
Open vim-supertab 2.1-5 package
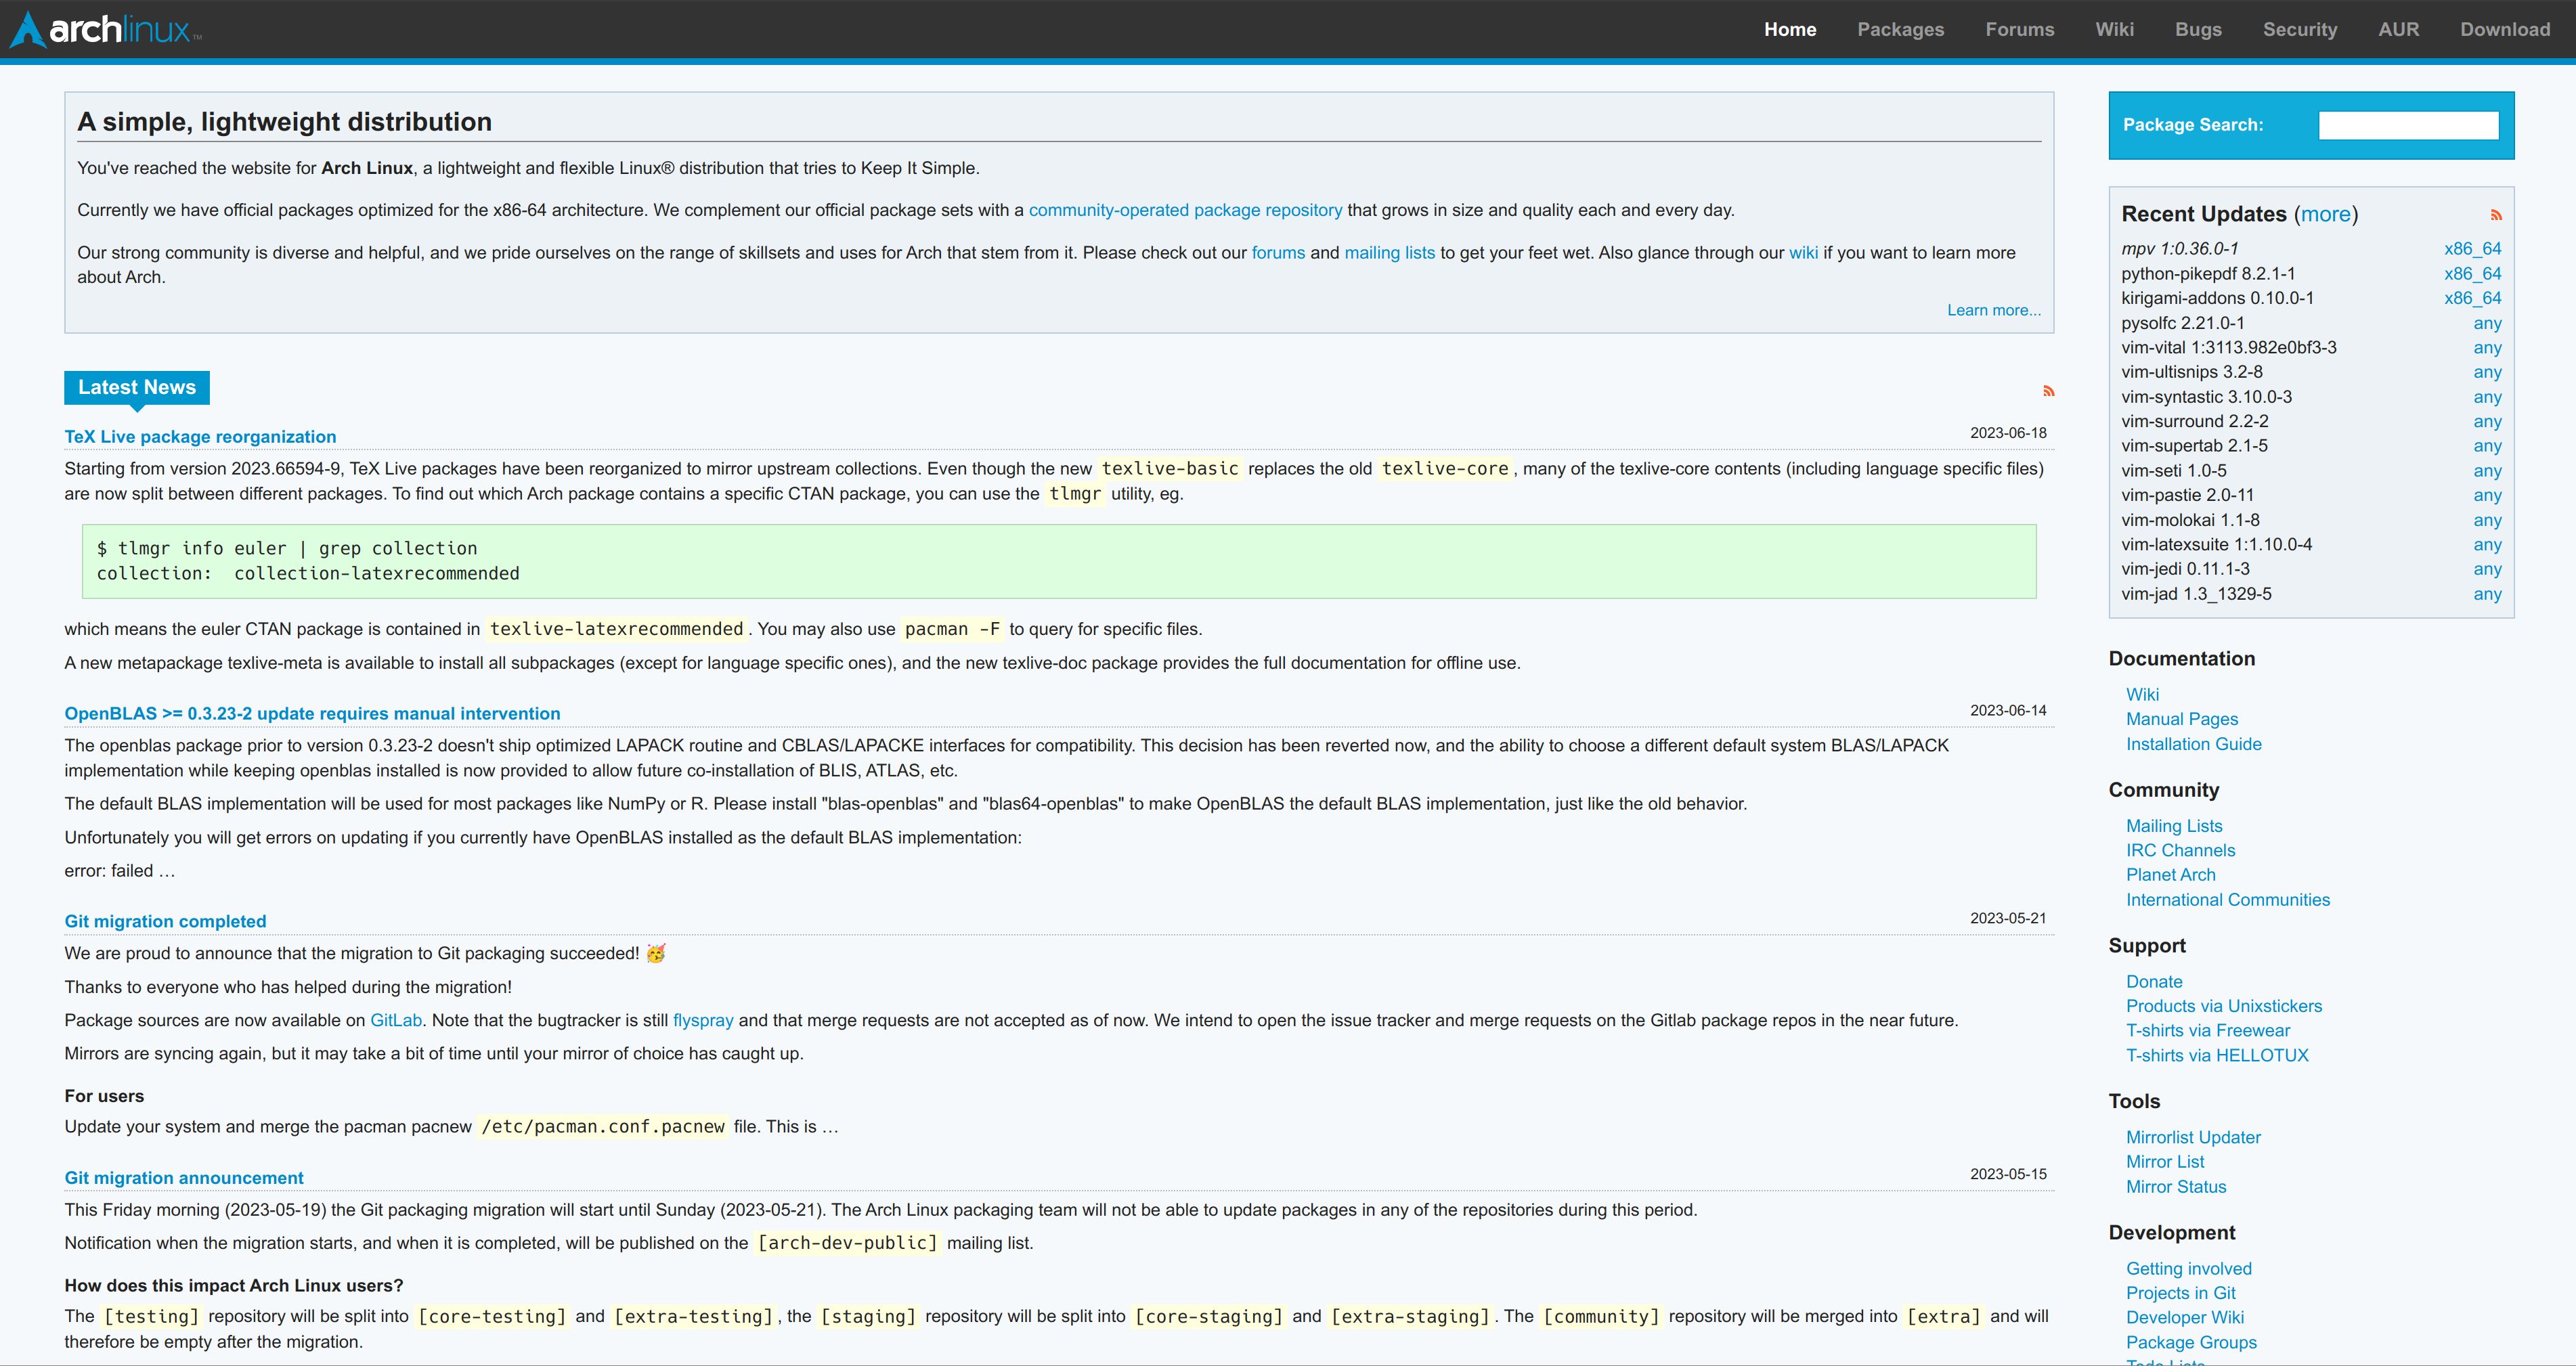pos(2195,446)
